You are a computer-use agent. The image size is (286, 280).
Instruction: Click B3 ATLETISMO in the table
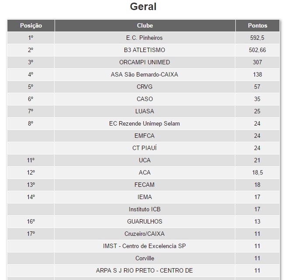click(x=145, y=50)
